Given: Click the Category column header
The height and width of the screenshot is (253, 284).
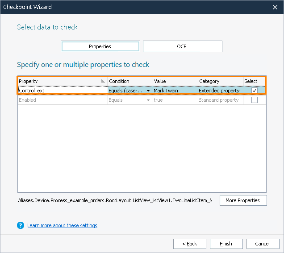Looking at the screenshot, I should (220, 81).
